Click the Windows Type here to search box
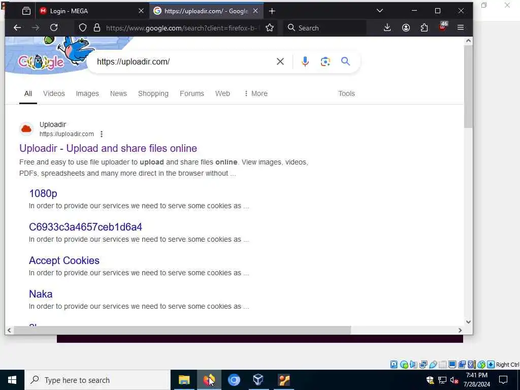520x390 pixels. (x=97, y=380)
